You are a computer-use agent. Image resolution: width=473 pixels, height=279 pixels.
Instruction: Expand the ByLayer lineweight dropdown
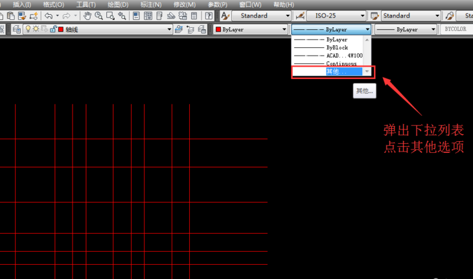coord(434,29)
